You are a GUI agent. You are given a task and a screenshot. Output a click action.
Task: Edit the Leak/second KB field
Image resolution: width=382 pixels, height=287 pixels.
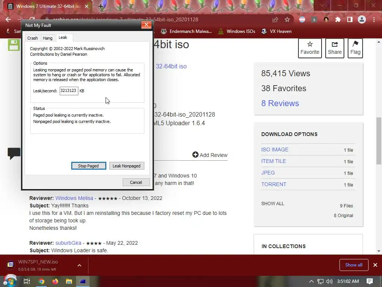point(69,91)
